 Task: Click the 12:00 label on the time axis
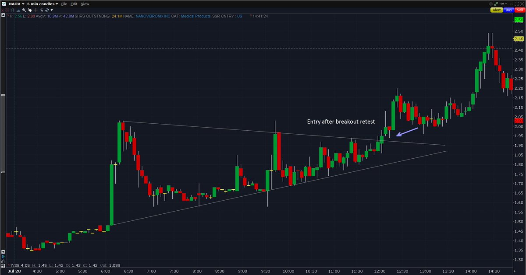[x=380, y=271]
